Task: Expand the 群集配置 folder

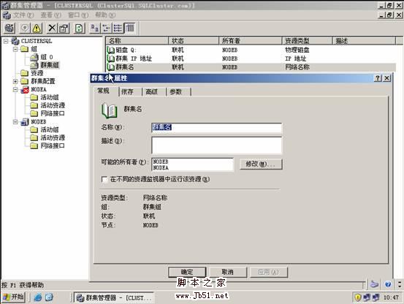Action: click(x=15, y=81)
